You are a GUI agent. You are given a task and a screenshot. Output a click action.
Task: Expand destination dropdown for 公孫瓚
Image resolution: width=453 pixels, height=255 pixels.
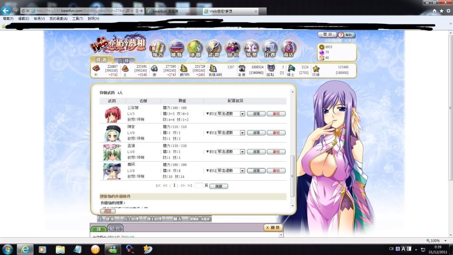point(242,114)
